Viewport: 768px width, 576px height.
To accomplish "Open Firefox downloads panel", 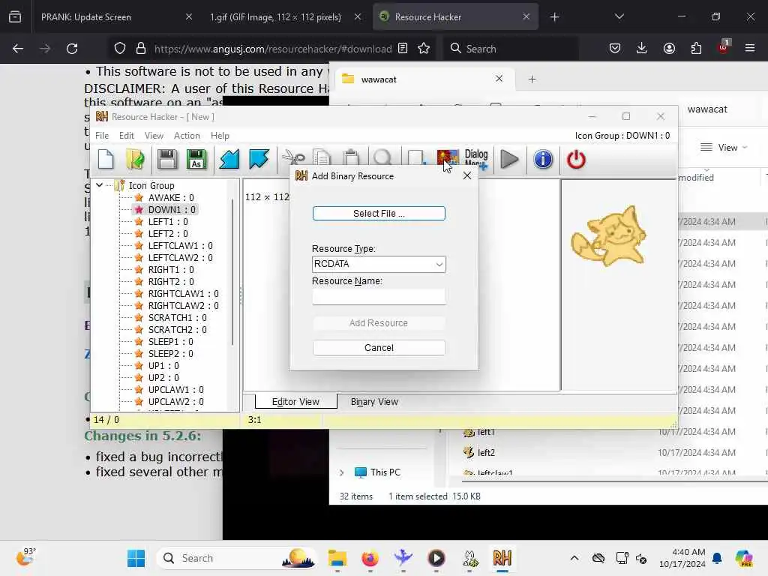I will click(x=642, y=49).
